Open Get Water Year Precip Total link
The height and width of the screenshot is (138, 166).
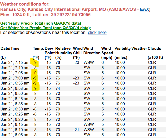(46, 28)
